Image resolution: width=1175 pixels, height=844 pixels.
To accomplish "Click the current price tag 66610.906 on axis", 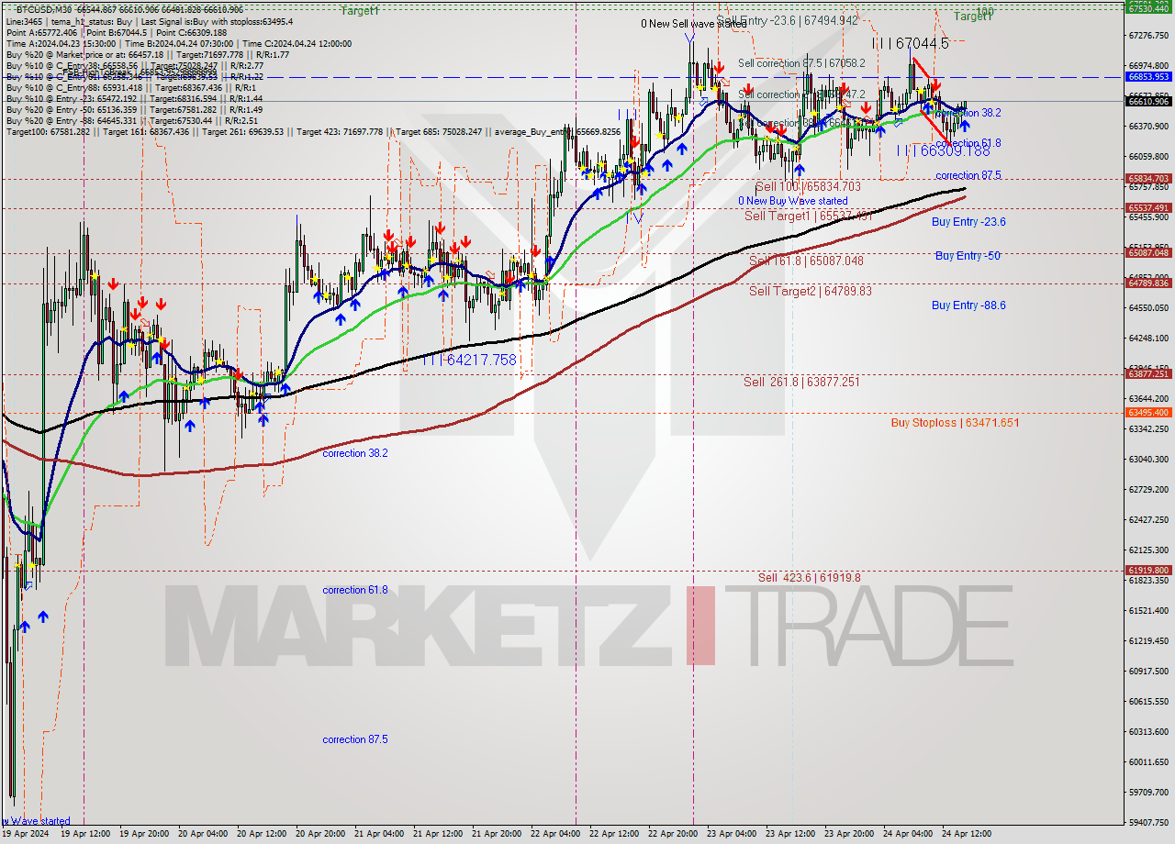I will click(x=1148, y=101).
